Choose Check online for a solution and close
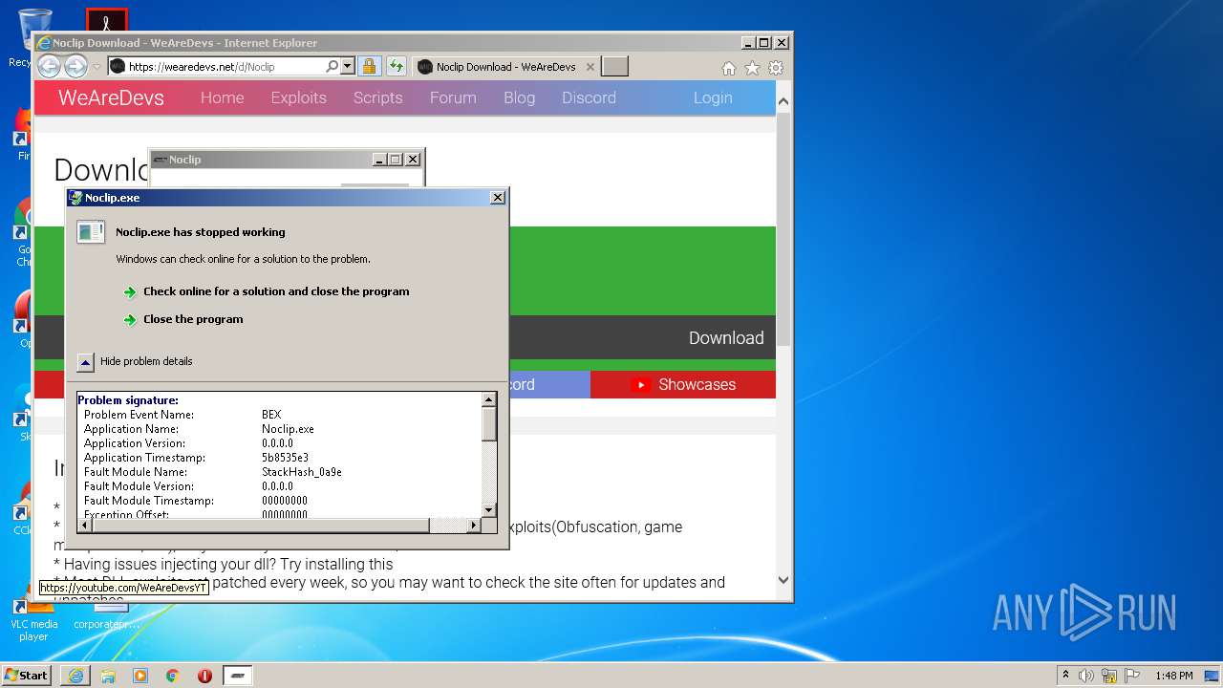This screenshot has height=688, width=1223. pyautogui.click(x=276, y=291)
